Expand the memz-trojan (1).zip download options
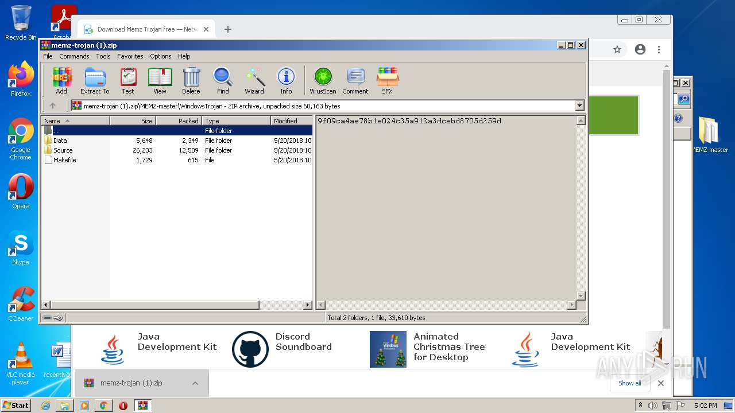 pyautogui.click(x=195, y=383)
